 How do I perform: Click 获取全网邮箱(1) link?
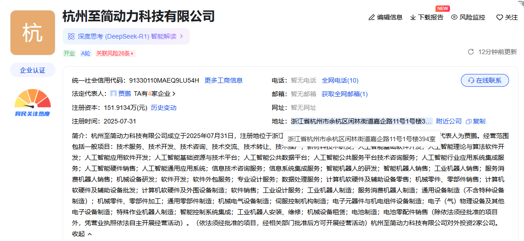click(345, 94)
